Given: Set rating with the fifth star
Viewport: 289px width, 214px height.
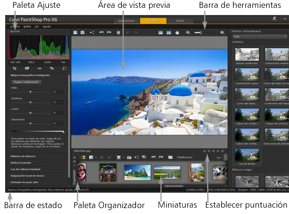Looking at the screenshot, I should (222, 151).
